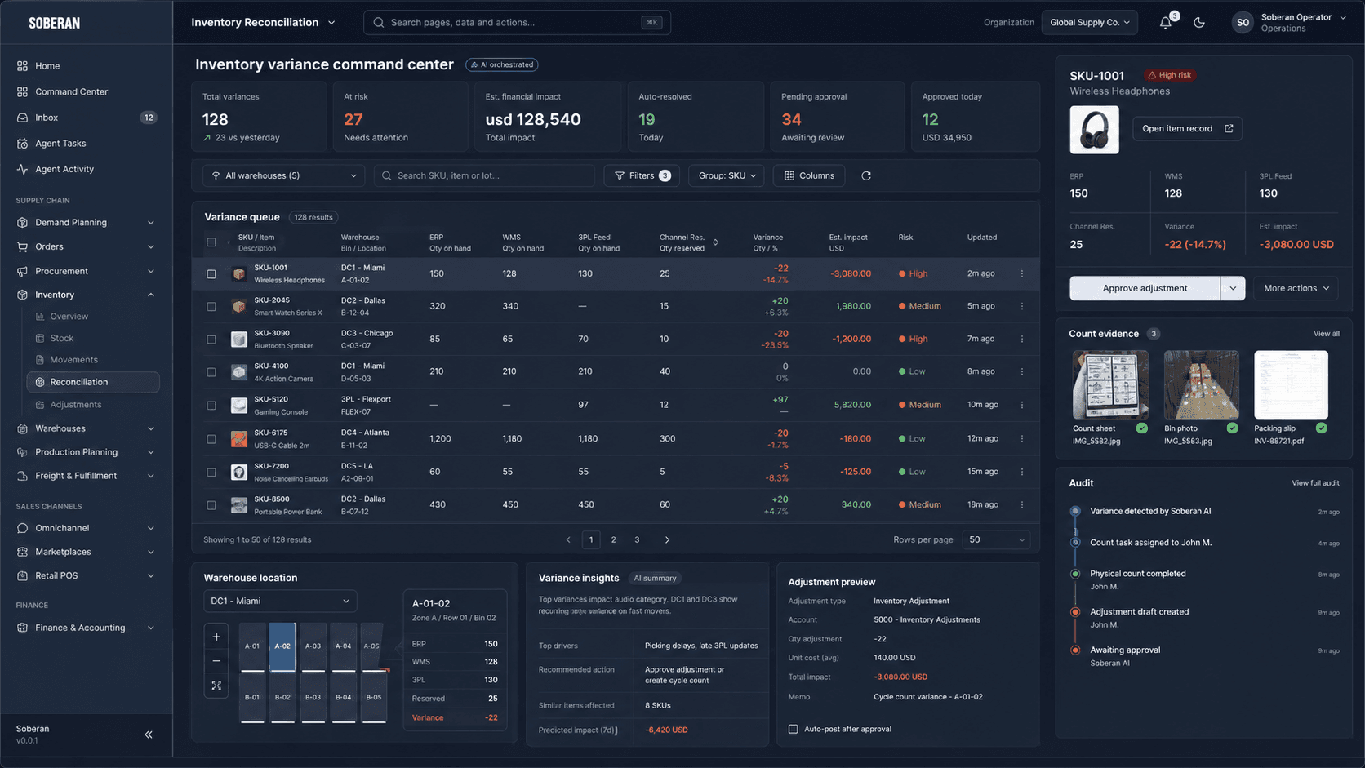Enable Auto-post after approval
The width and height of the screenshot is (1365, 768).
[793, 729]
